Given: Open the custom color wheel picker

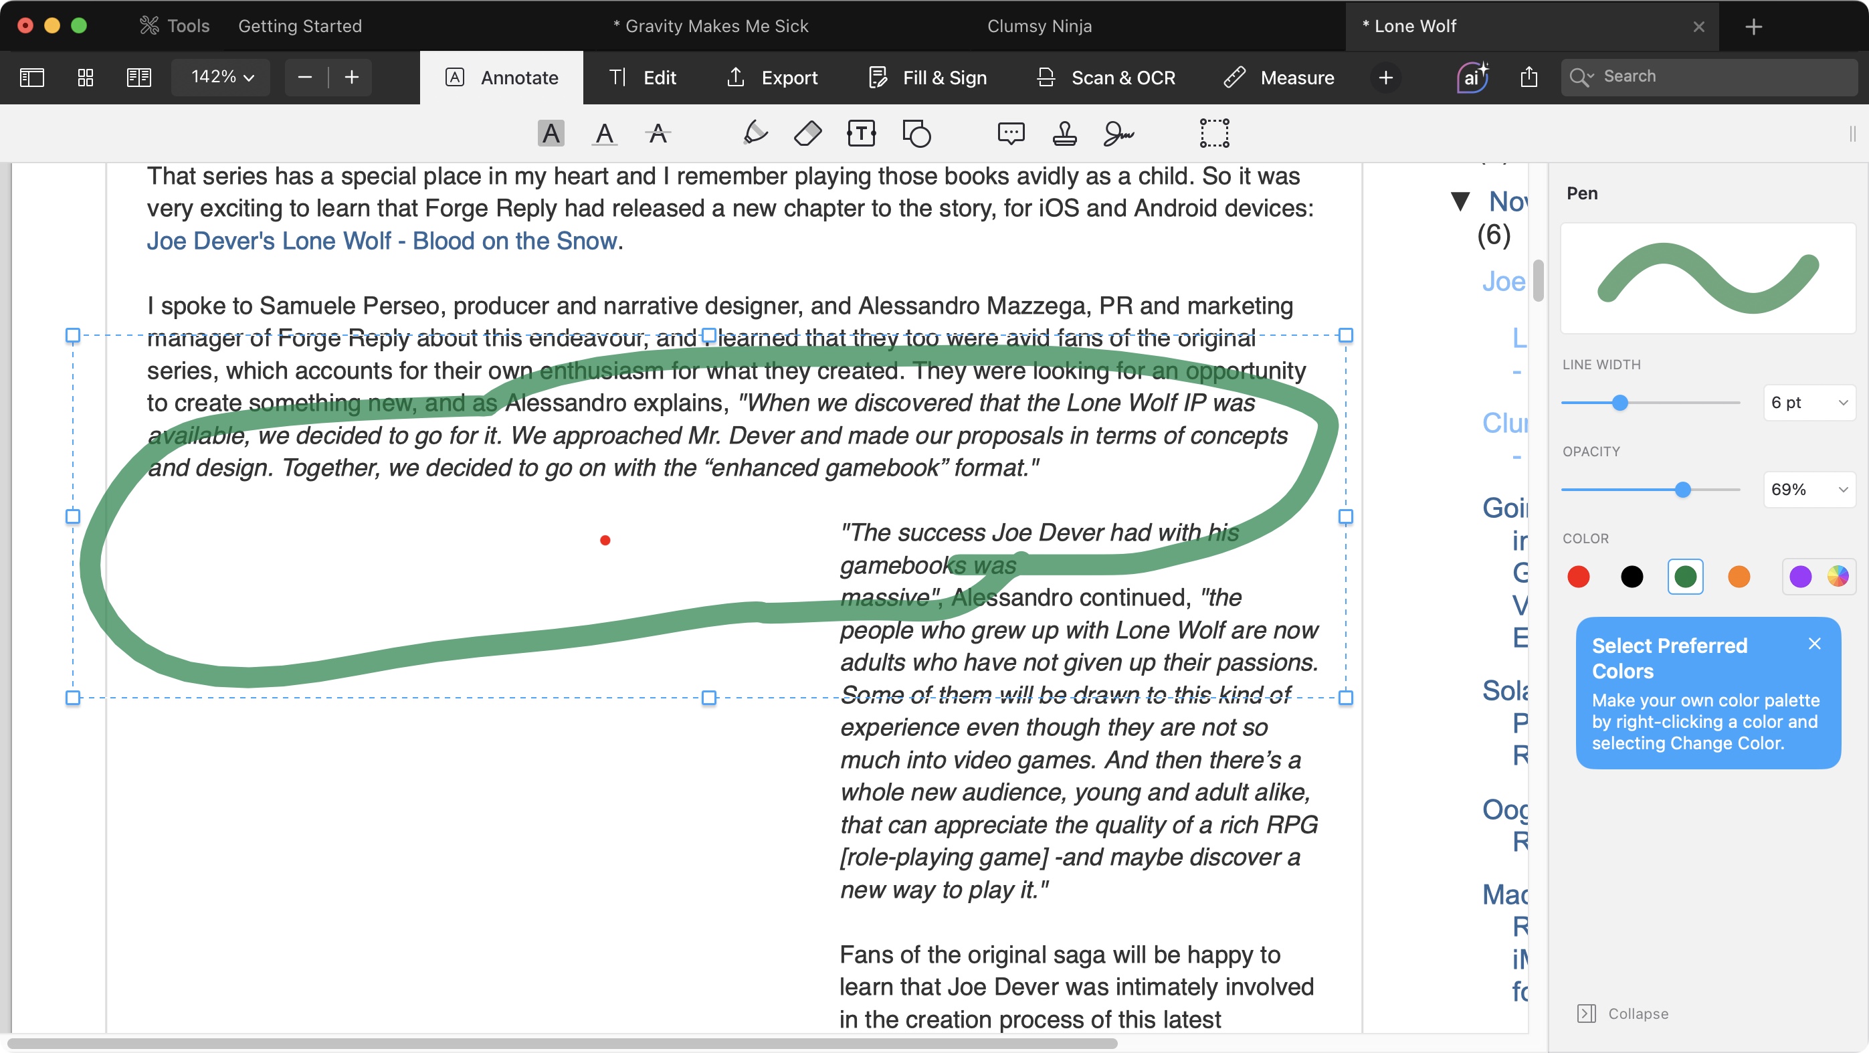Looking at the screenshot, I should coord(1837,576).
